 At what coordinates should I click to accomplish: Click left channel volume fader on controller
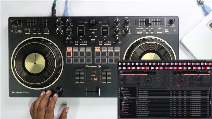click(x=79, y=70)
